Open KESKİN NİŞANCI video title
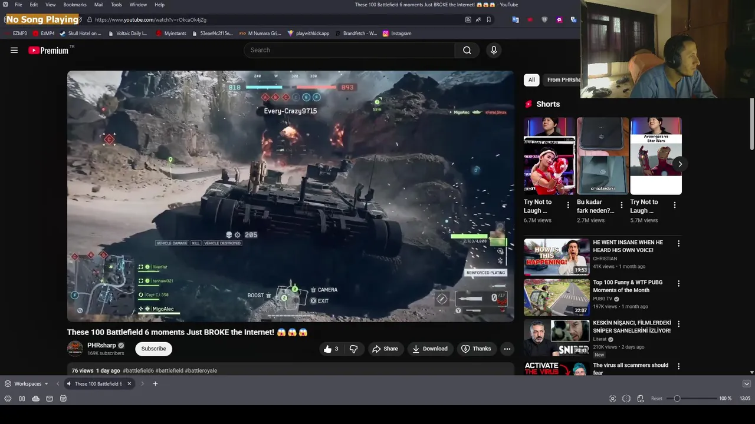The height and width of the screenshot is (424, 755). tap(632, 327)
